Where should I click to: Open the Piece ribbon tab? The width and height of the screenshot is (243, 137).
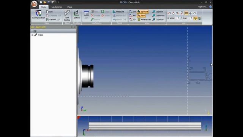click(x=69, y=7)
